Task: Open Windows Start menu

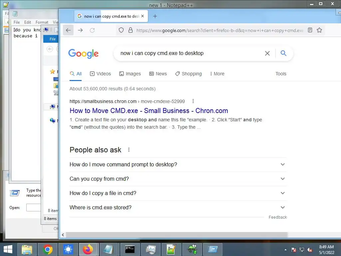Action: pos(8,249)
